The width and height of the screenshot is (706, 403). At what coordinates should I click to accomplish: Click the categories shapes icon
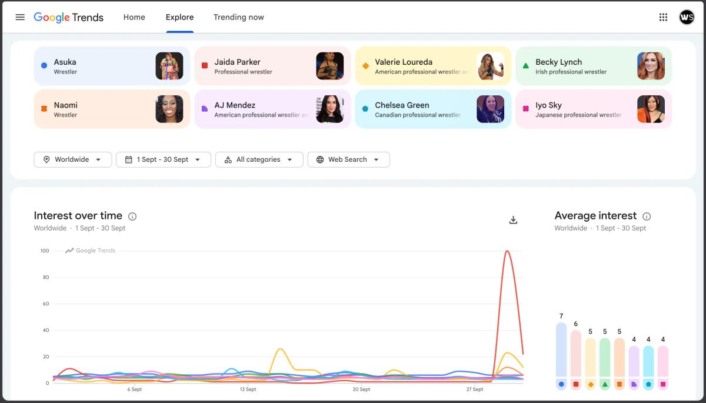[228, 159]
